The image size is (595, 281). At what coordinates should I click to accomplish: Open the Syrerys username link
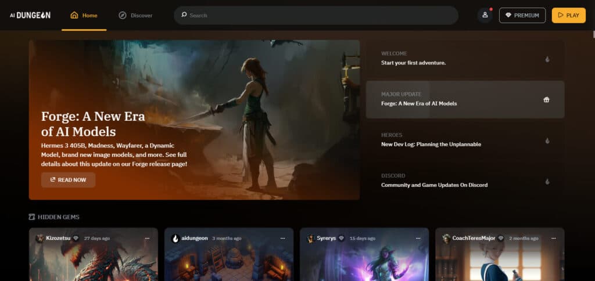pos(327,238)
